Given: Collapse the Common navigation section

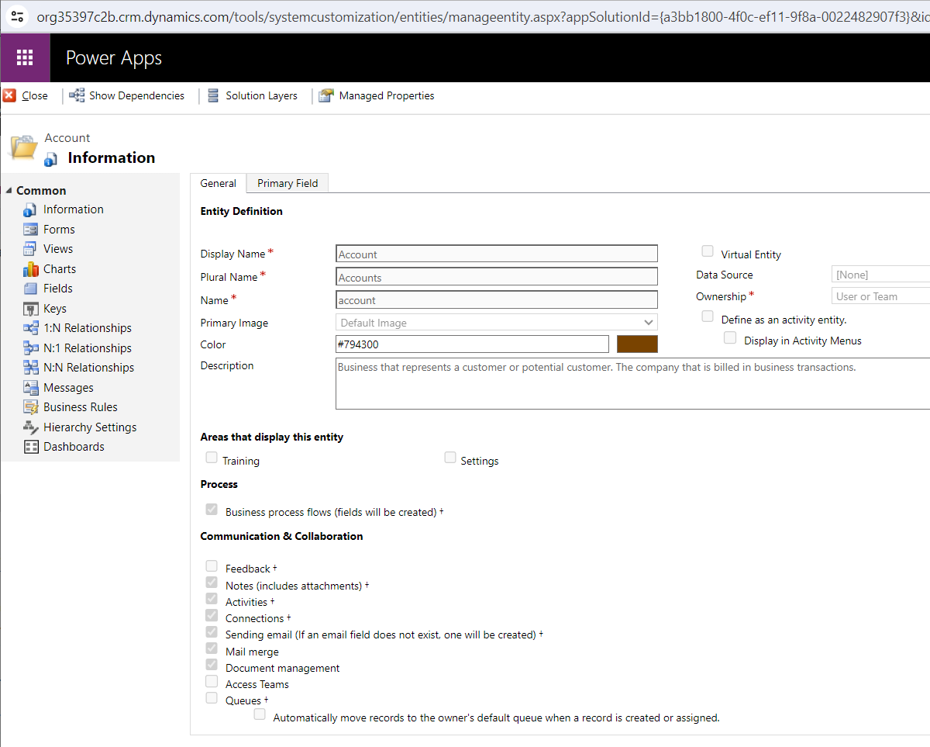Looking at the screenshot, I should pos(9,191).
